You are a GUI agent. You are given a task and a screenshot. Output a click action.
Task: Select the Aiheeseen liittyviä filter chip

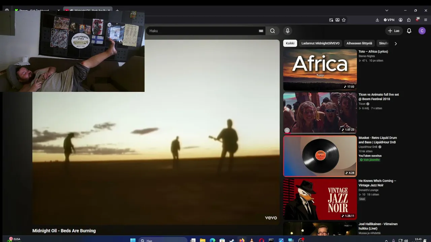click(x=359, y=43)
